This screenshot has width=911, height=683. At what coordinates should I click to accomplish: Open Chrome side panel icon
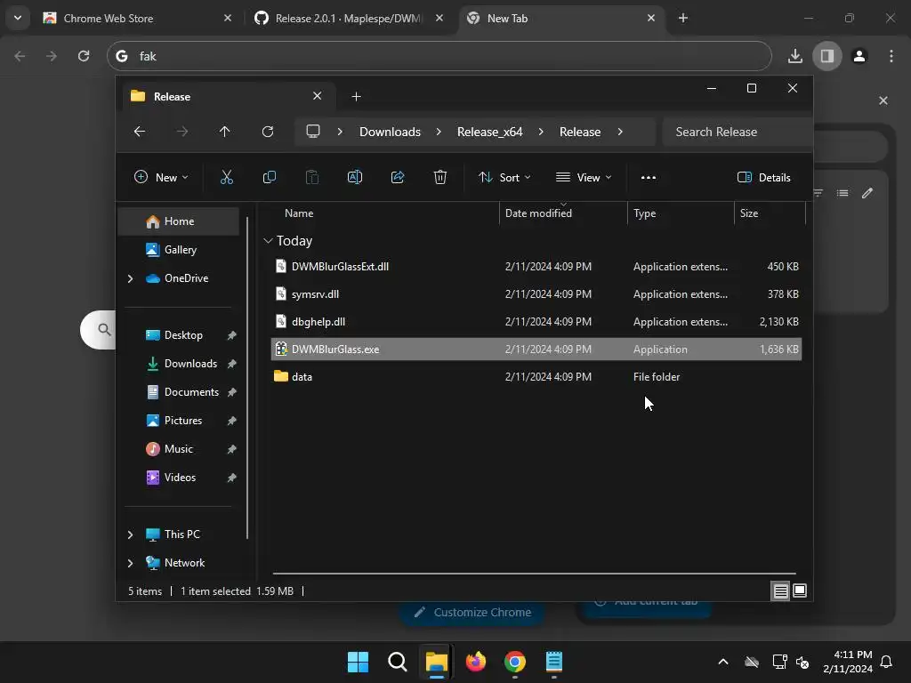pos(826,56)
